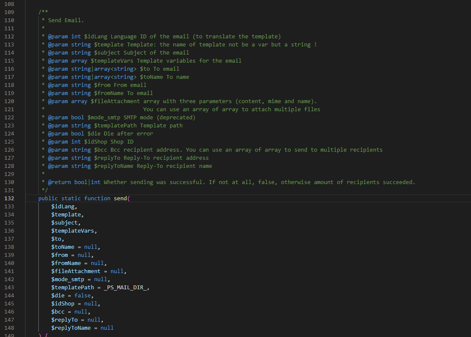Click the 'public' keyword on line 132
471x337 pixels.
[48, 198]
